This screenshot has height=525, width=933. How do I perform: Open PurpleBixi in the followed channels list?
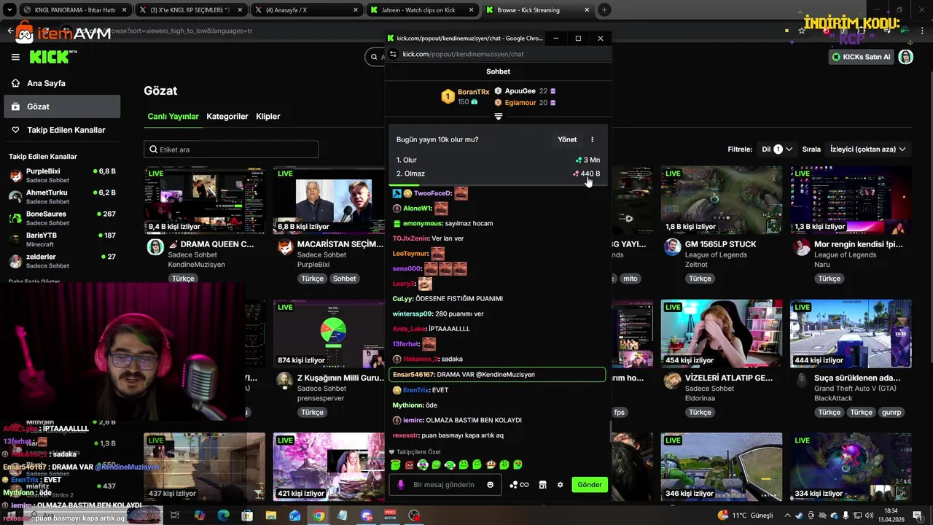pyautogui.click(x=62, y=175)
